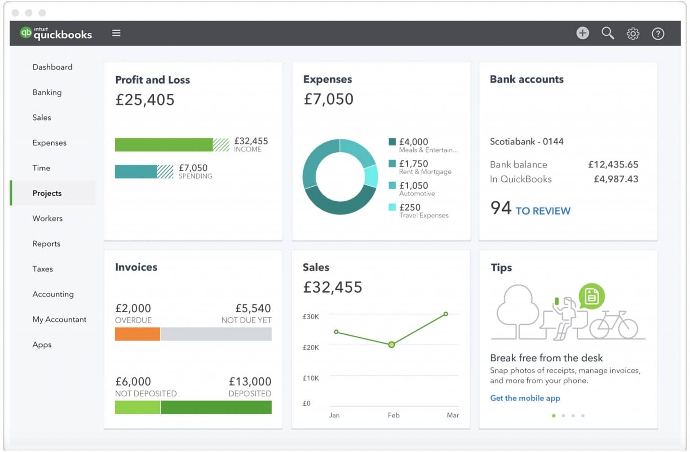Click Get the mobile app link
This screenshot has height=452, width=690.
(525, 398)
